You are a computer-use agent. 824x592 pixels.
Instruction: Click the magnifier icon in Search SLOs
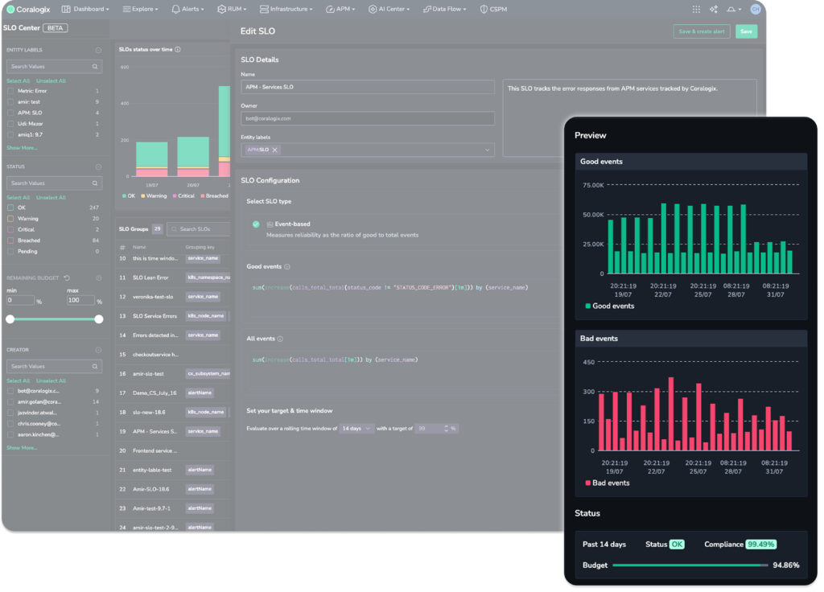174,229
